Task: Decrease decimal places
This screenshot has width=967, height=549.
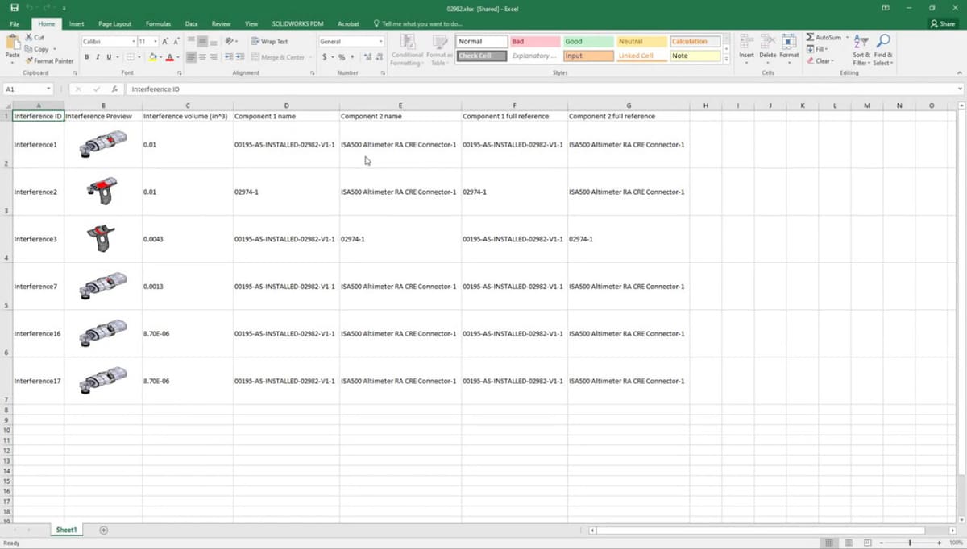Action: pyautogui.click(x=380, y=57)
